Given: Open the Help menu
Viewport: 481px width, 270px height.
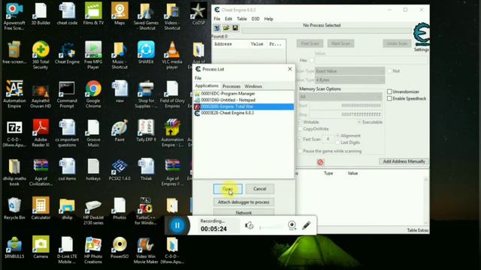Looking at the screenshot, I should point(268,19).
